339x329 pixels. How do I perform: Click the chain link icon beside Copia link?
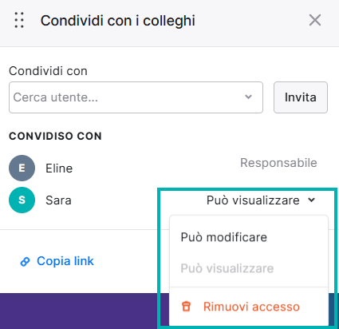pos(25,262)
